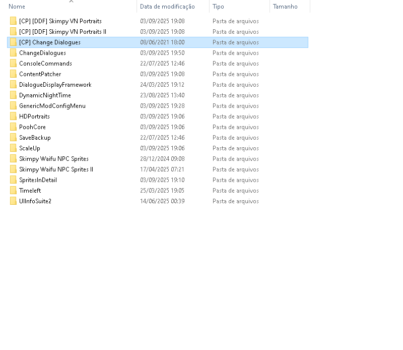Select the ContentPatcher folder name
403x350 pixels.
(40, 74)
